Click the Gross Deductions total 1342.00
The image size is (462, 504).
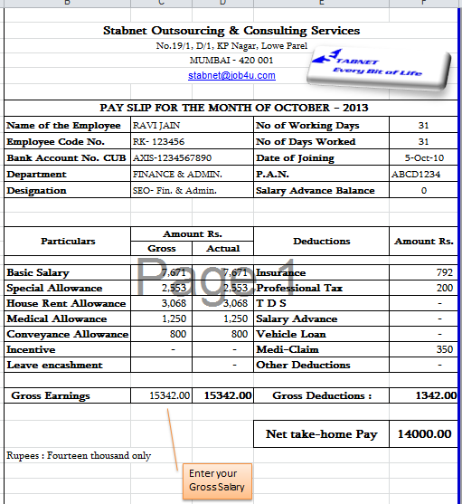[423, 395]
